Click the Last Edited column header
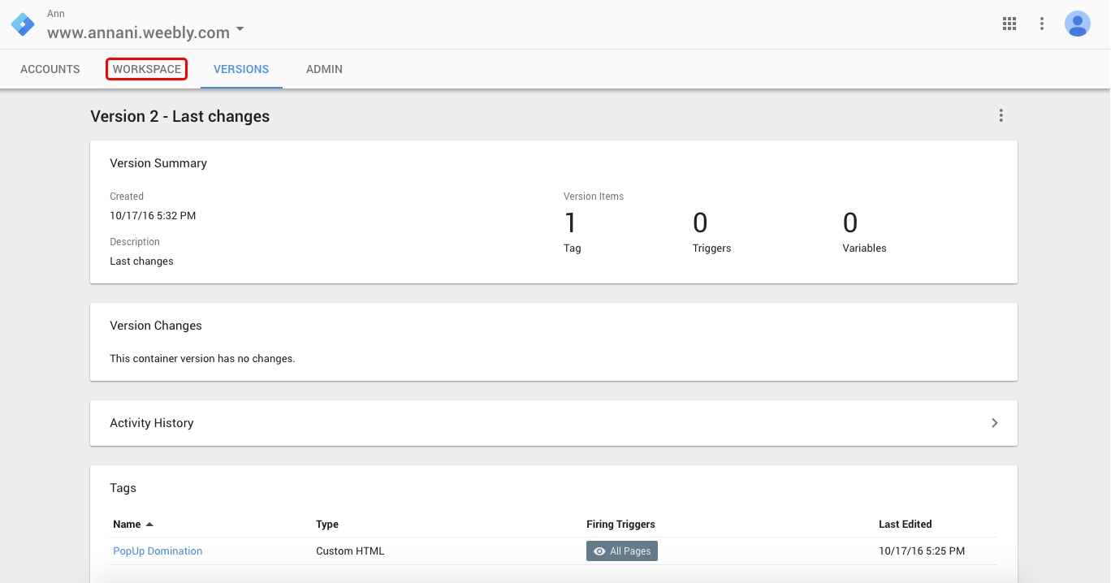 pos(906,525)
